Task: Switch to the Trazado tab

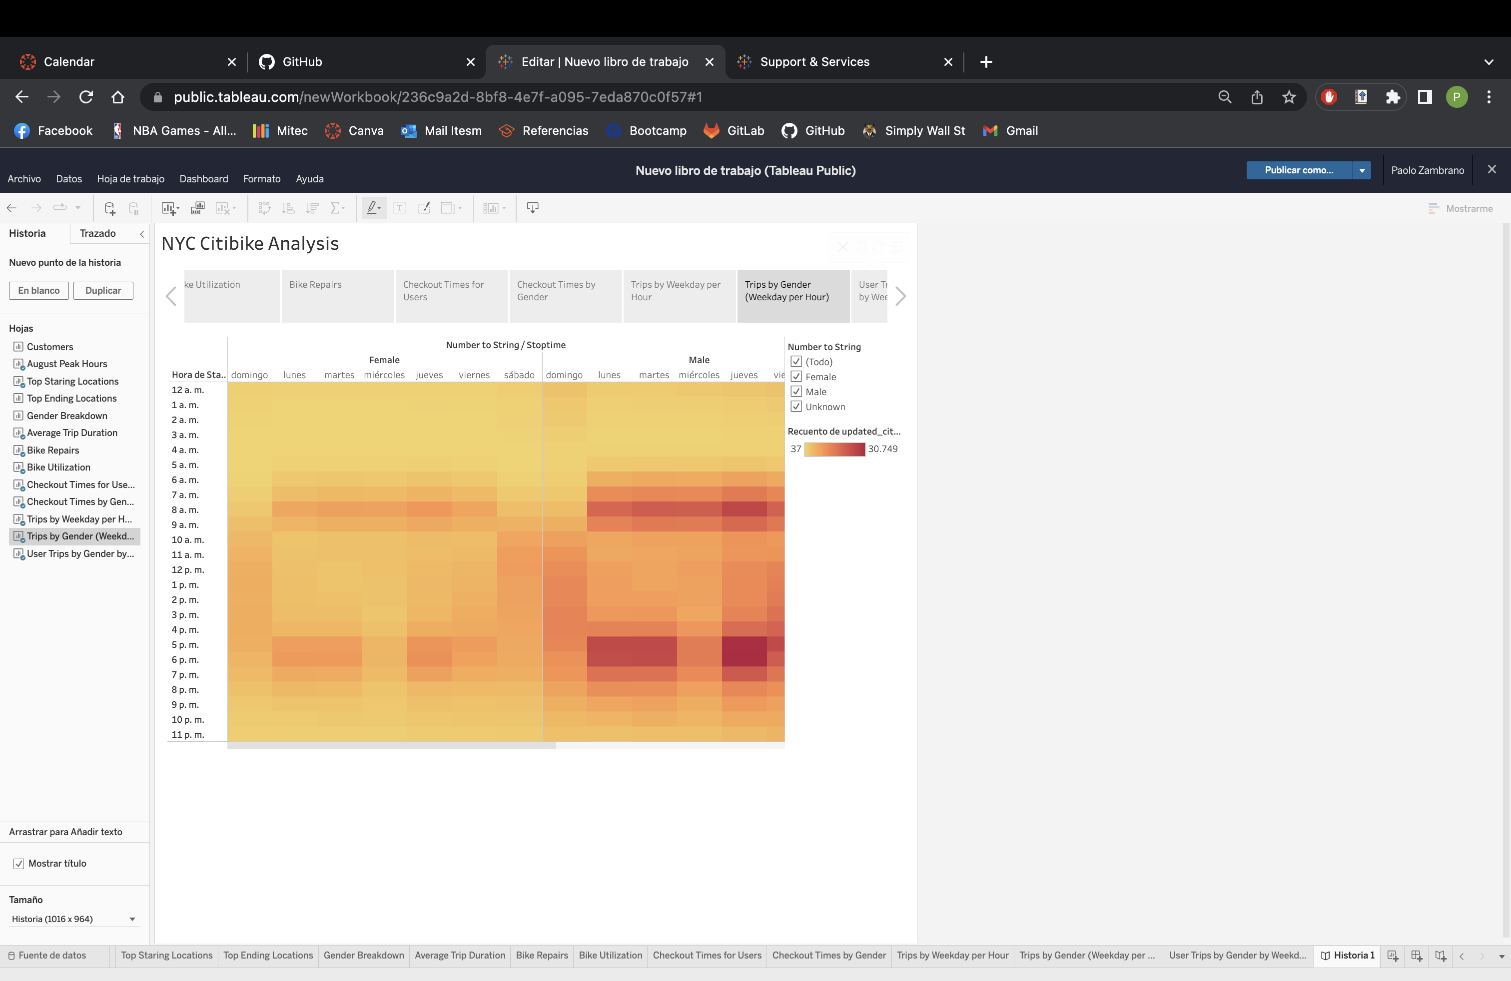Action: point(98,233)
